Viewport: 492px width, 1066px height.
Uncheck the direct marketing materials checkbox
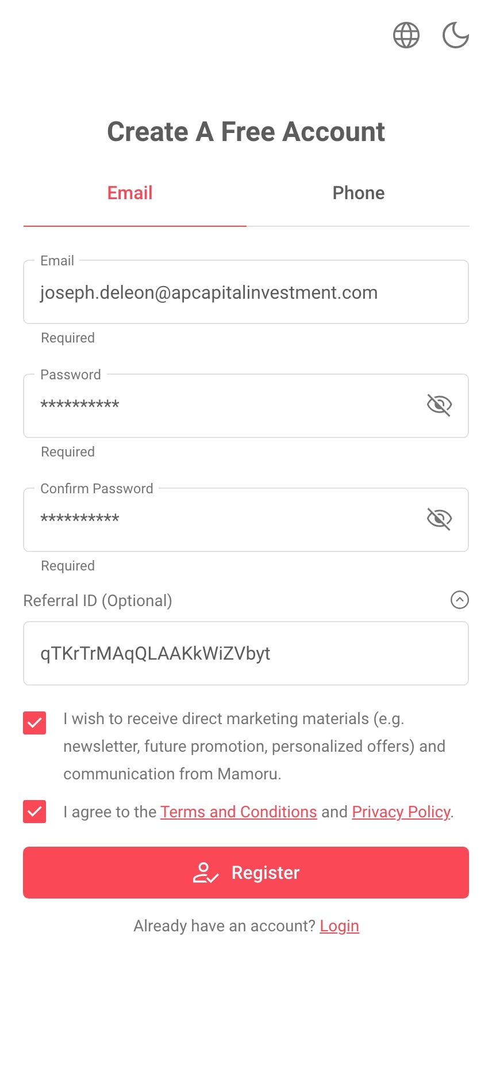[x=34, y=723]
